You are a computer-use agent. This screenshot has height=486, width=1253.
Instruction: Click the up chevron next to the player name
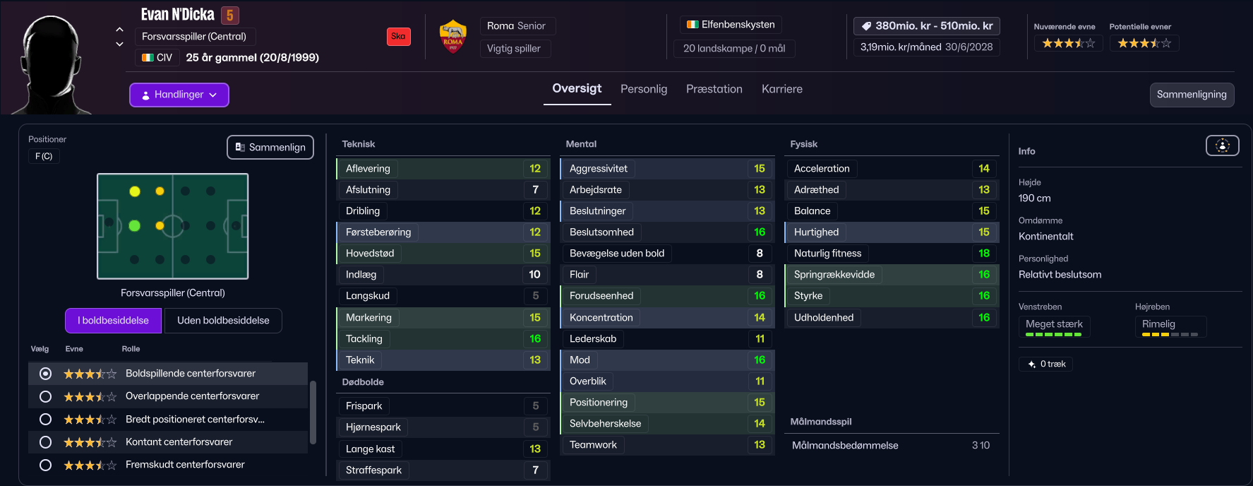pos(119,30)
